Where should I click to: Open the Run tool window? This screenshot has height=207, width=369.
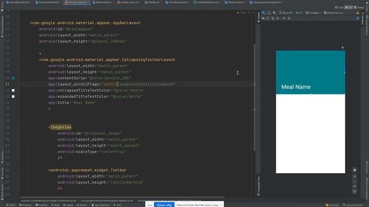(118, 205)
